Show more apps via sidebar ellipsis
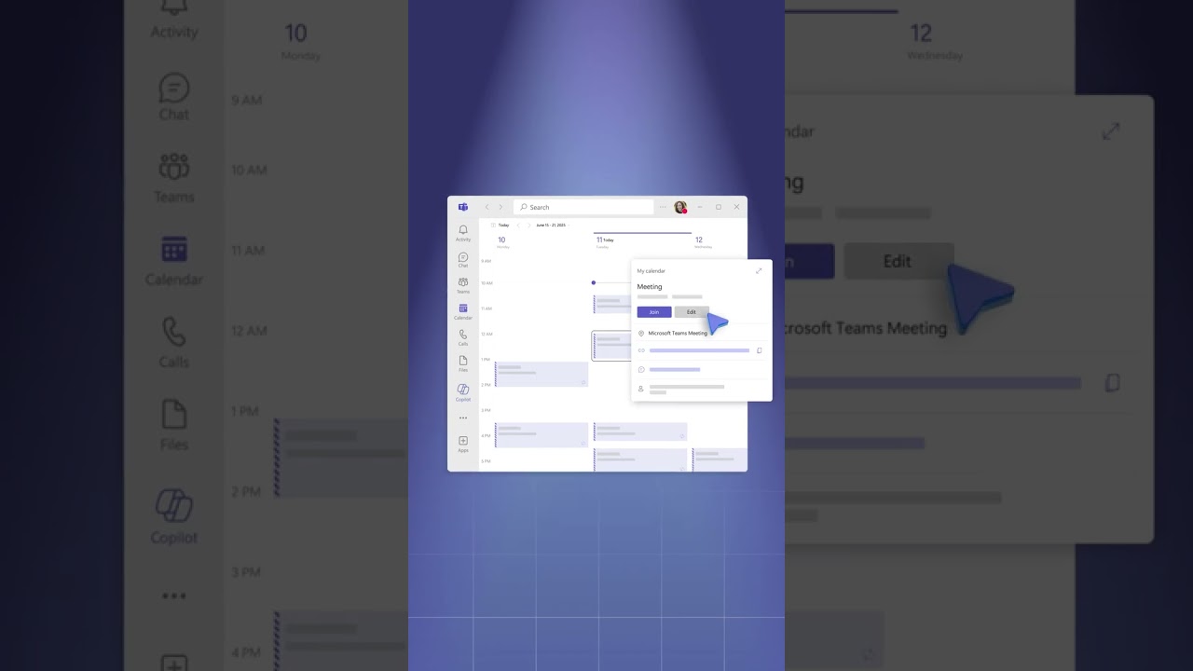This screenshot has width=1193, height=671. pos(463,418)
